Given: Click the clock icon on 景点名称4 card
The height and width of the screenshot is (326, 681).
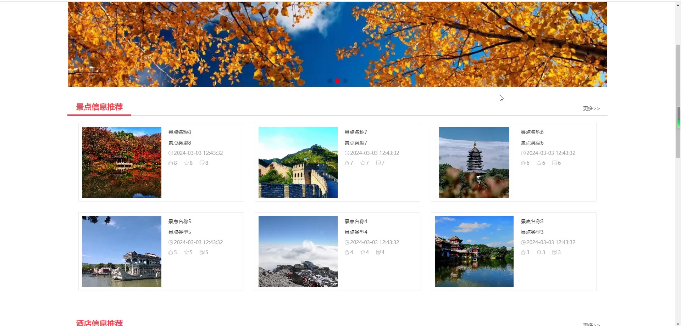Looking at the screenshot, I should tap(347, 242).
